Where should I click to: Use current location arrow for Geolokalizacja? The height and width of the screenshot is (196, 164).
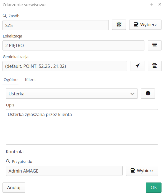137,66
